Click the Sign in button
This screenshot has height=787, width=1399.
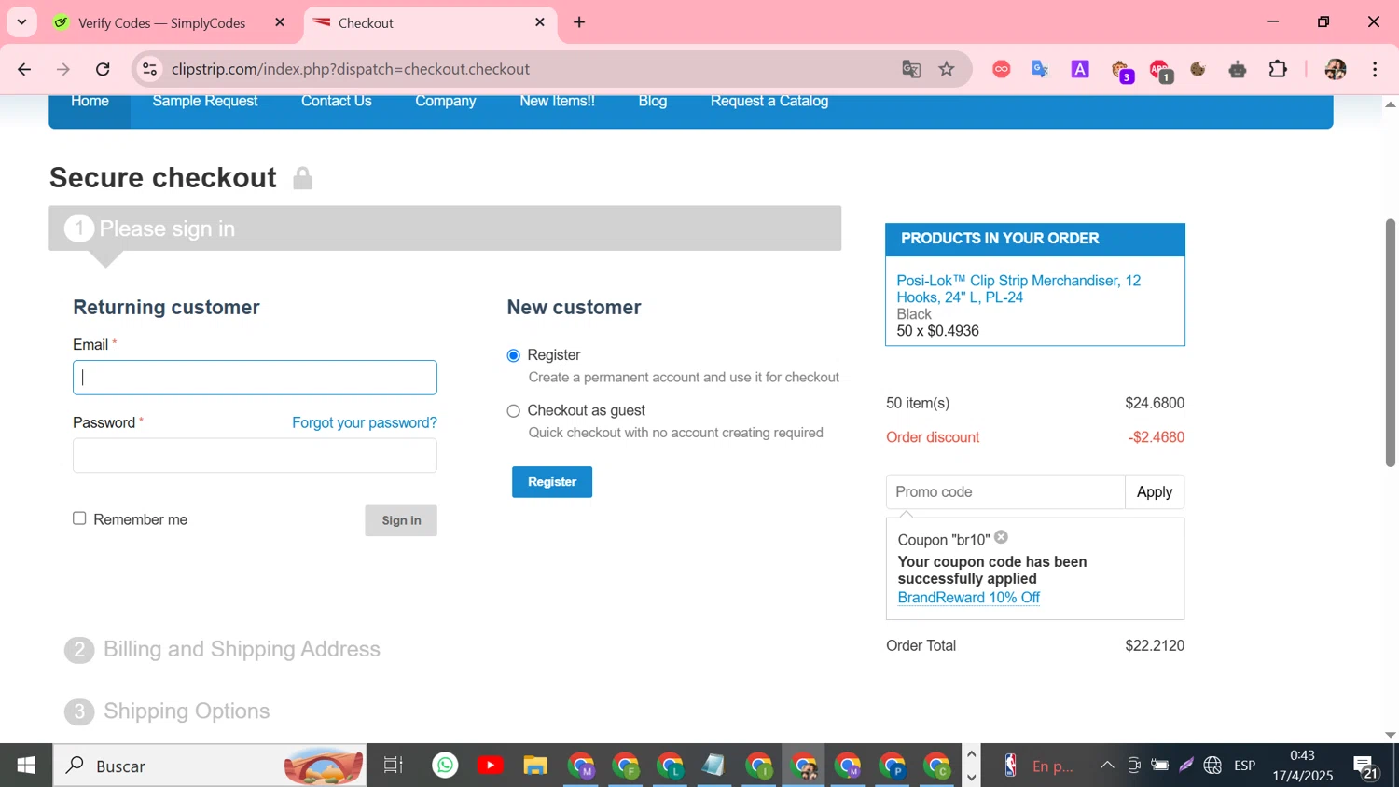[401, 520]
